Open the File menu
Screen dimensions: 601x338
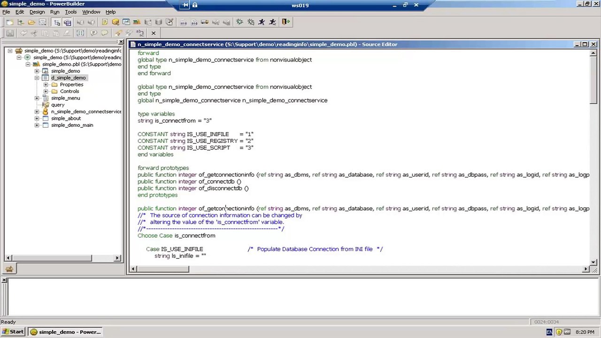click(x=6, y=12)
